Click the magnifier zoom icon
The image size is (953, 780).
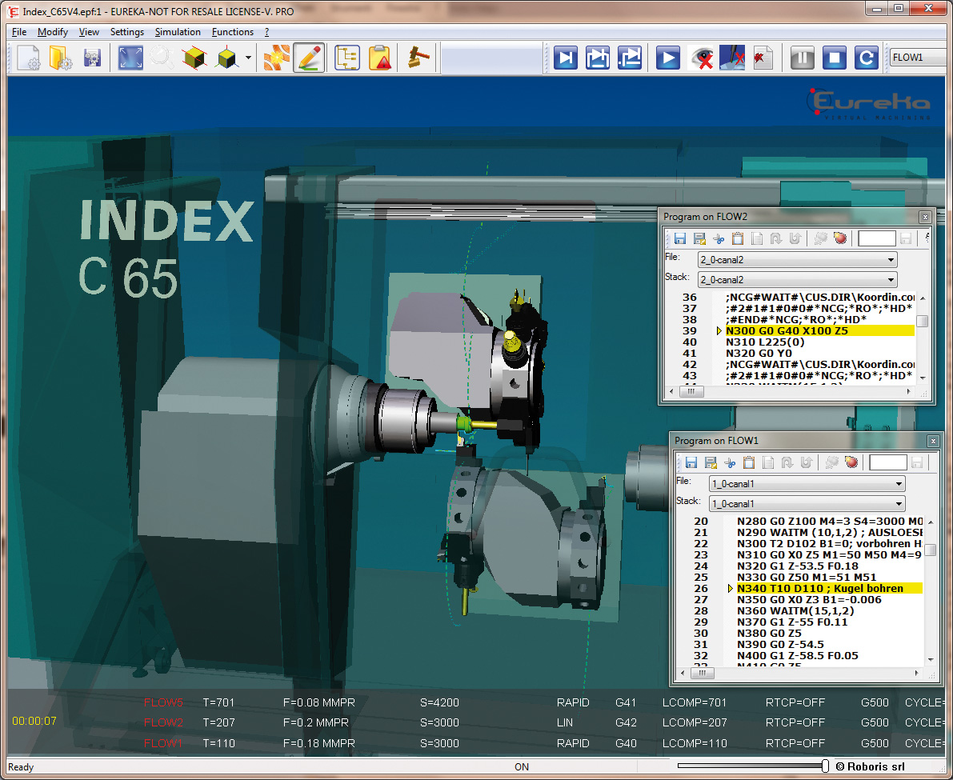pyautogui.click(x=162, y=58)
